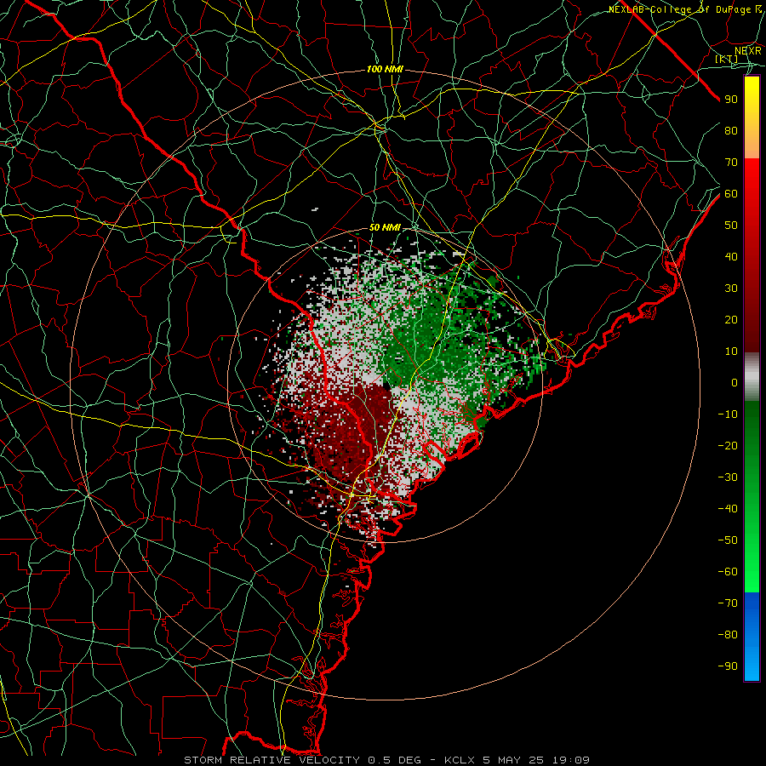Image resolution: width=766 pixels, height=766 pixels.
Task: Click the 80 value on velocity scale
Action: click(x=731, y=131)
